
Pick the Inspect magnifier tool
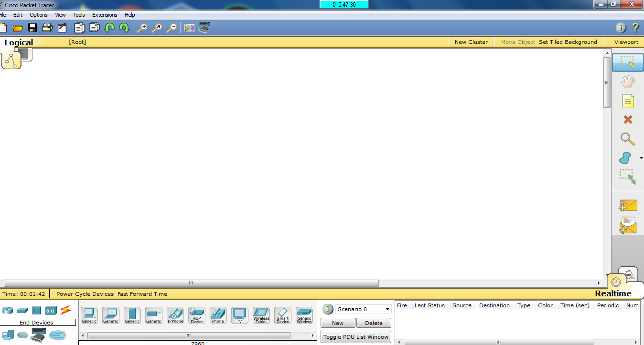point(628,139)
